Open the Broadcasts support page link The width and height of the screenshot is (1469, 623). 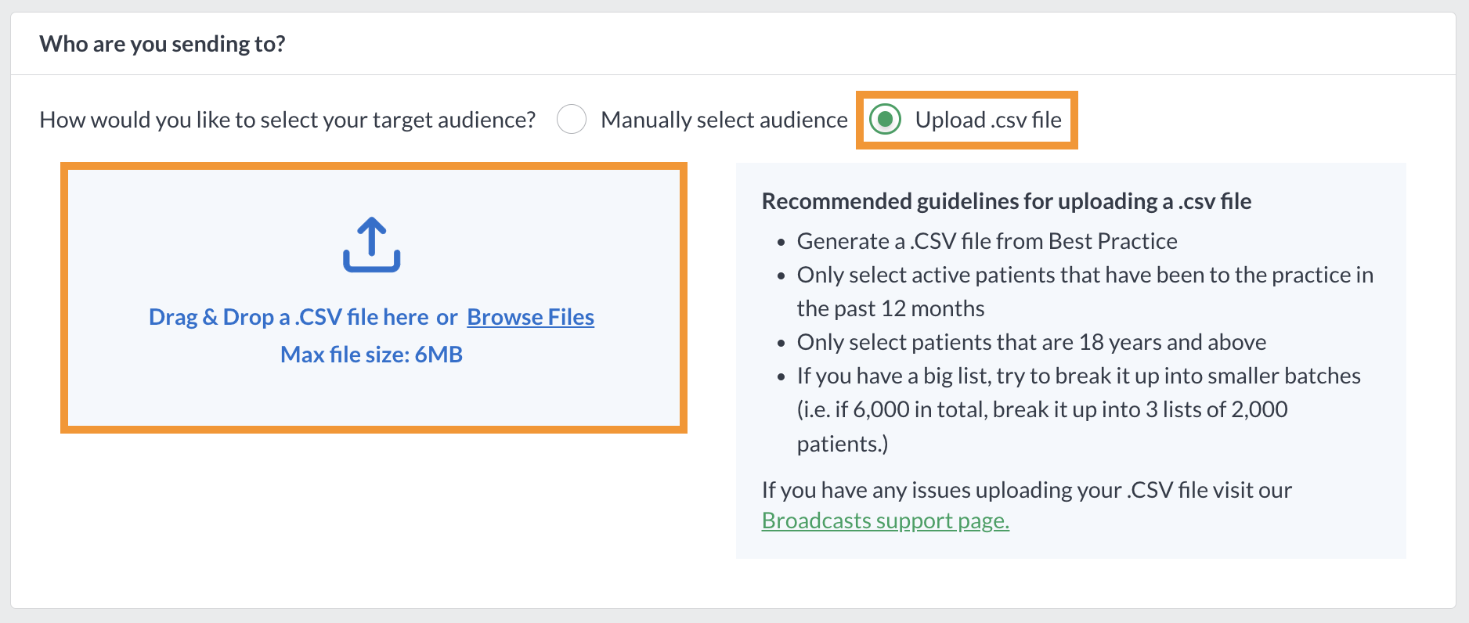[x=886, y=520]
